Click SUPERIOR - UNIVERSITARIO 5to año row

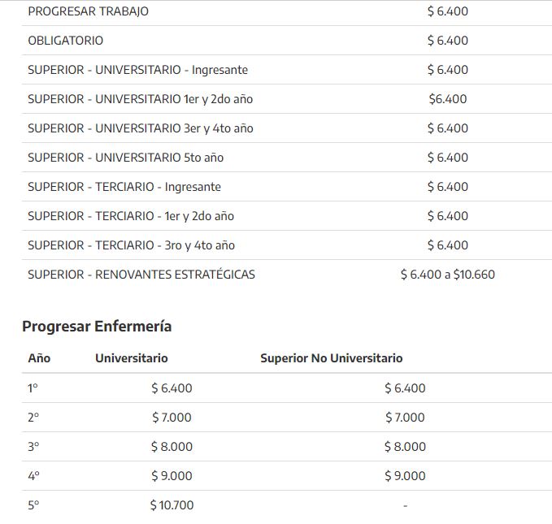pos(125,158)
